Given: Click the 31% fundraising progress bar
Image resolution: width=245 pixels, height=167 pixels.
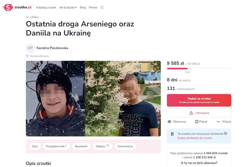Looking at the screenshot, I should pos(199,68).
